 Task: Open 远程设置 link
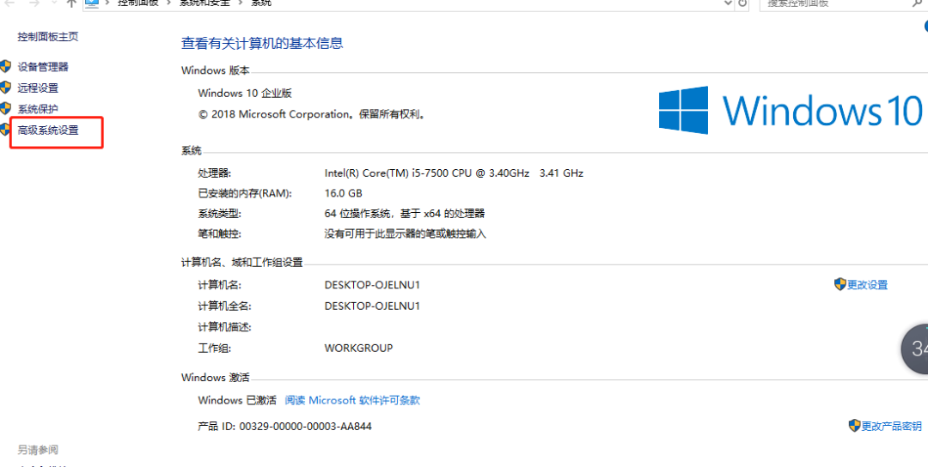click(x=38, y=88)
